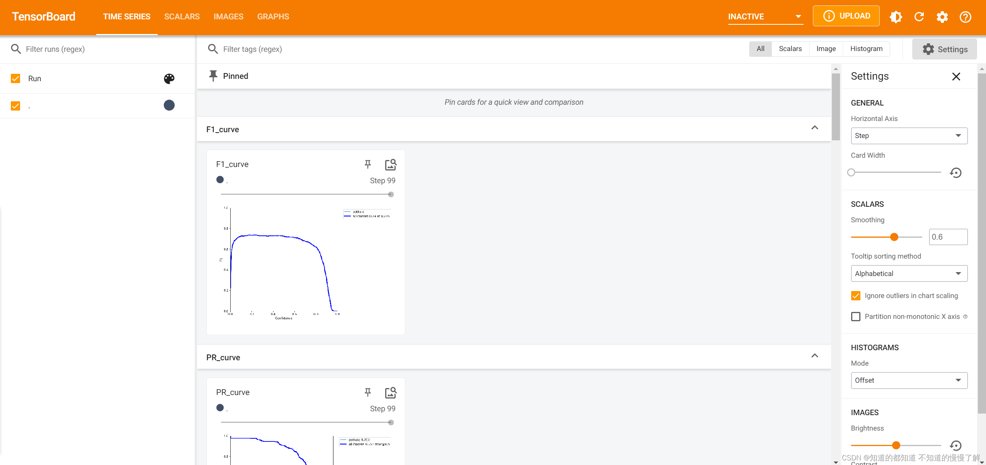Click the help question mark icon

tap(965, 16)
